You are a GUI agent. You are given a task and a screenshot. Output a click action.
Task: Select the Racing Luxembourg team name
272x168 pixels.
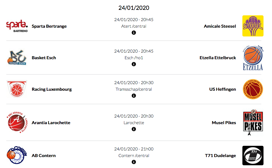tap(52, 89)
